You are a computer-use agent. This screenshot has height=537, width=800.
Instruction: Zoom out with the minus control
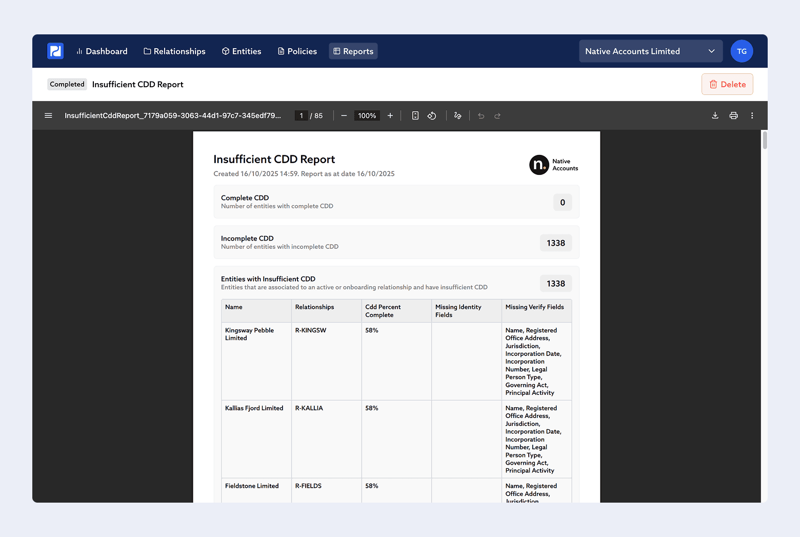point(344,115)
